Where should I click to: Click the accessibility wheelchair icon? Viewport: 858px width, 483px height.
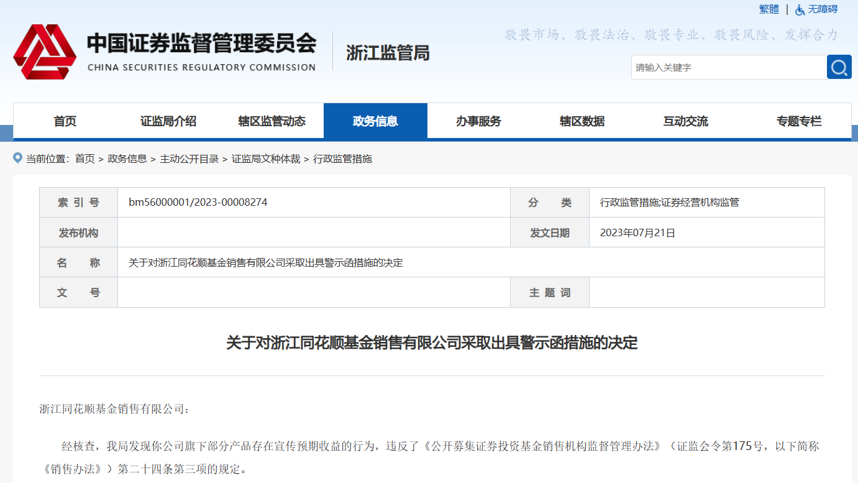(800, 9)
